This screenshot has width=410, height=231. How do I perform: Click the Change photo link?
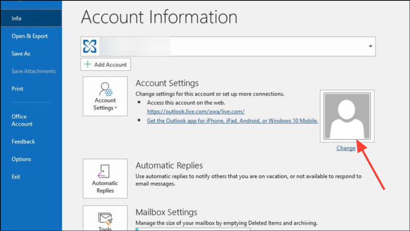[x=346, y=148]
